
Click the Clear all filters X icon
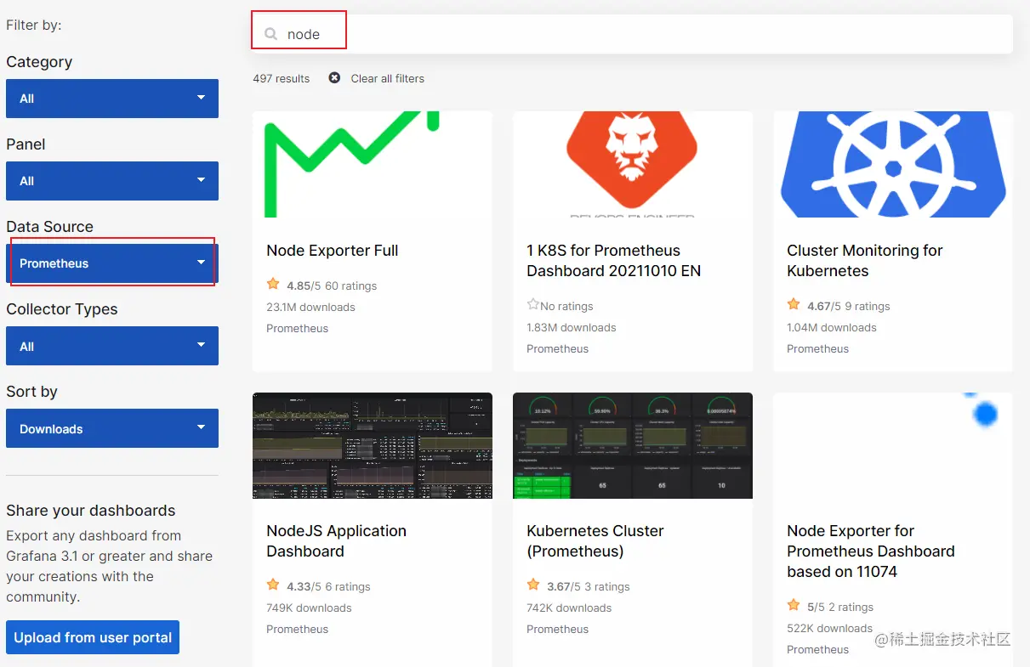tap(334, 78)
